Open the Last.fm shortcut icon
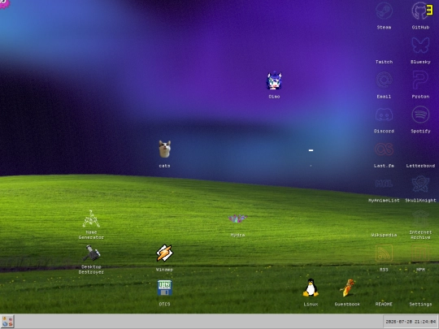Screen dimensions: 439x329 [x=384, y=149]
